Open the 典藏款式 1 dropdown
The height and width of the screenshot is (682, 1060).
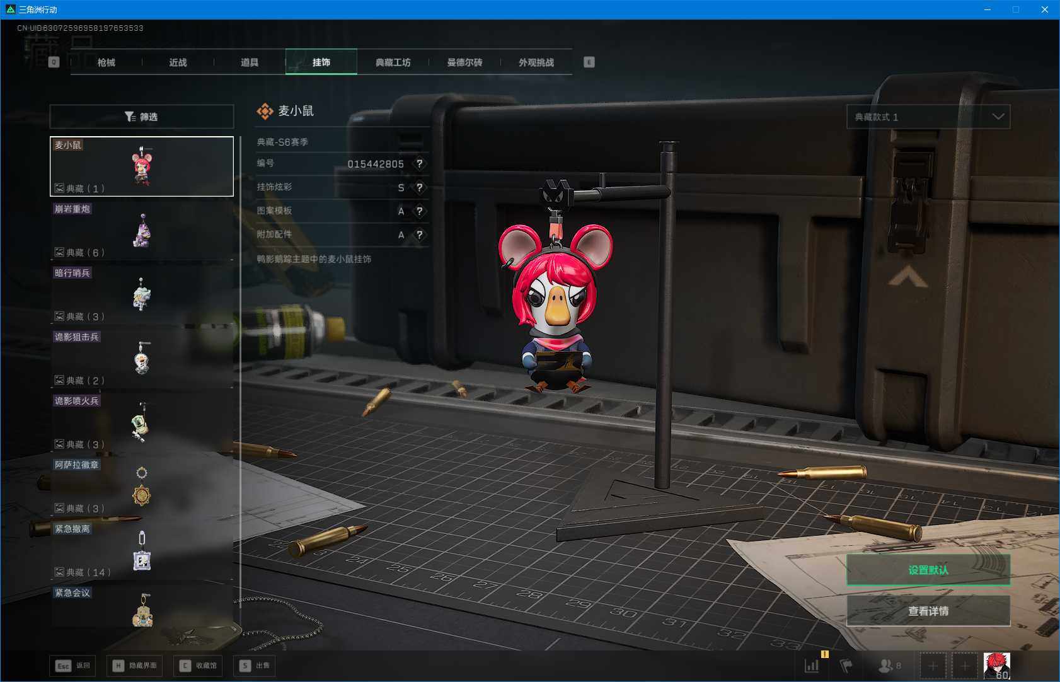coord(928,117)
